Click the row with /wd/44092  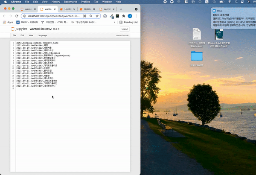[35, 63]
